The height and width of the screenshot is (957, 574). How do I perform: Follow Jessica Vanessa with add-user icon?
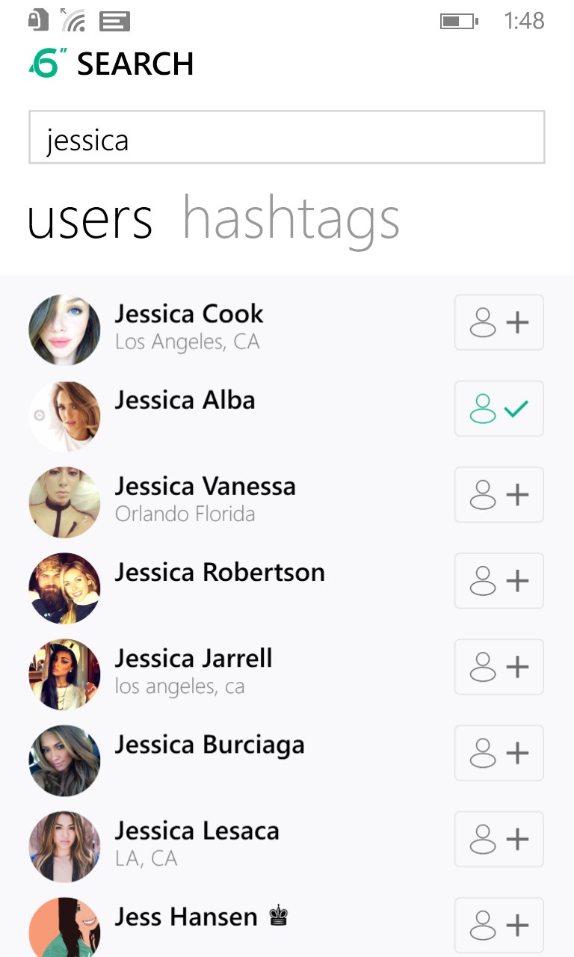click(x=499, y=494)
